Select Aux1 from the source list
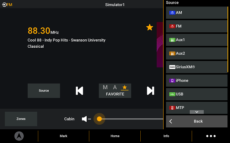This screenshot has height=143, width=230. [197, 40]
